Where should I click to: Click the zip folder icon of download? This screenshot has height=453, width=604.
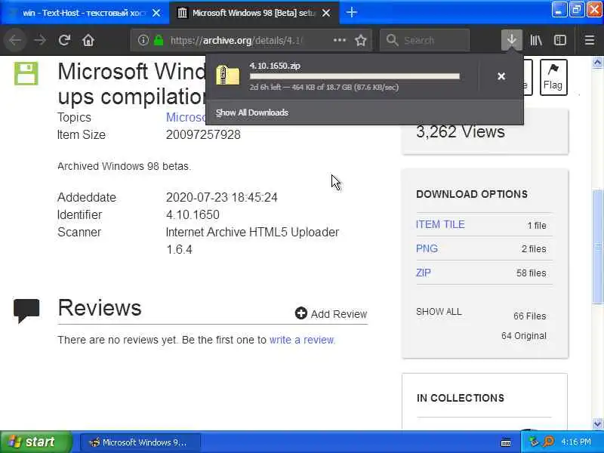tap(228, 75)
